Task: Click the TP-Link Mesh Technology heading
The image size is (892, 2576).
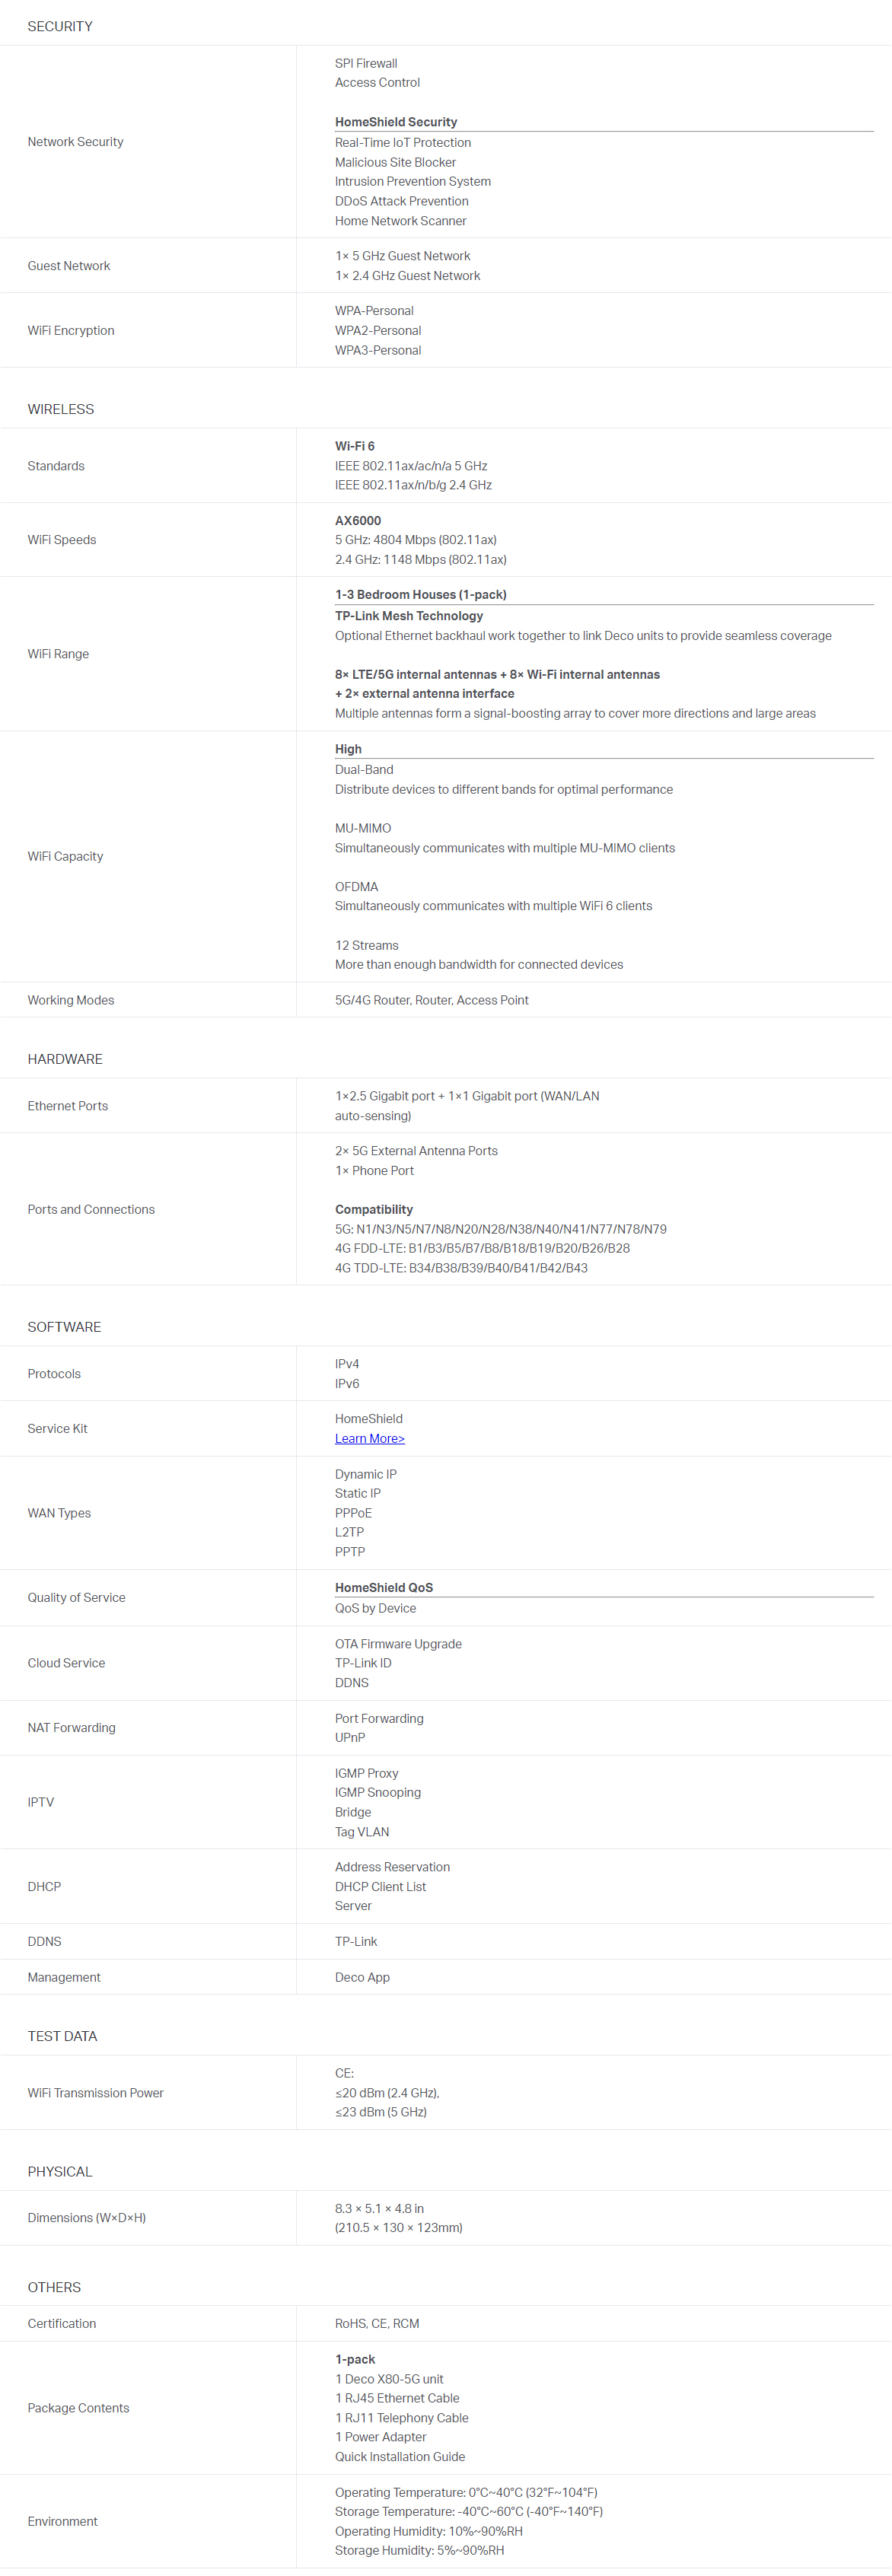Action: (x=409, y=616)
